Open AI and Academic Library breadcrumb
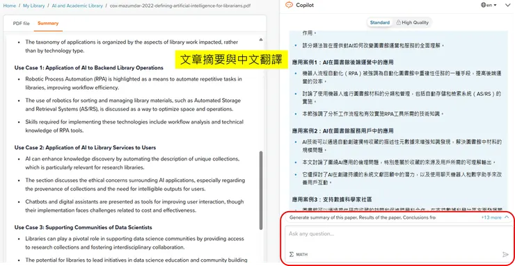The image size is (515, 266). pyautogui.click(x=77, y=6)
